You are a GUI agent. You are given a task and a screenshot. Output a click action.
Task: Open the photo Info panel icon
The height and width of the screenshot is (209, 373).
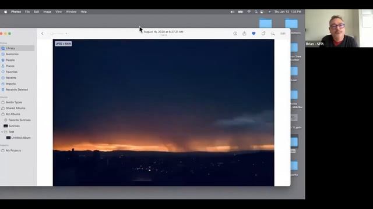(x=235, y=34)
